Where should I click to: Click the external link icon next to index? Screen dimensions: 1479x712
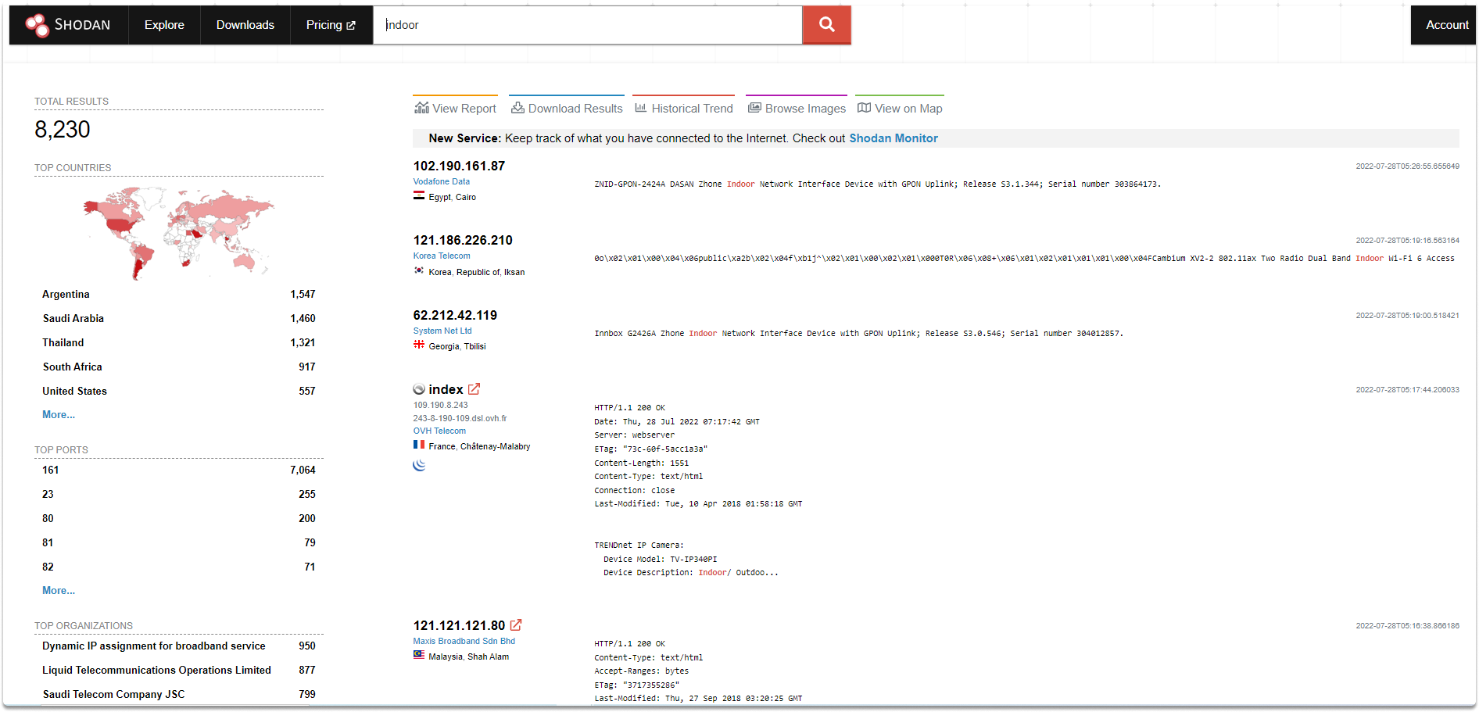[474, 388]
